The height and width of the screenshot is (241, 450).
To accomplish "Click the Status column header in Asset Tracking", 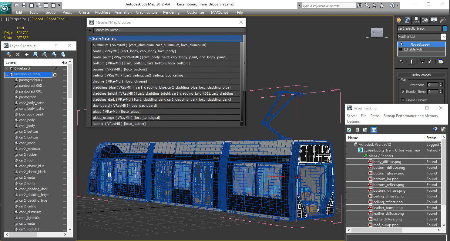I will click(x=433, y=138).
